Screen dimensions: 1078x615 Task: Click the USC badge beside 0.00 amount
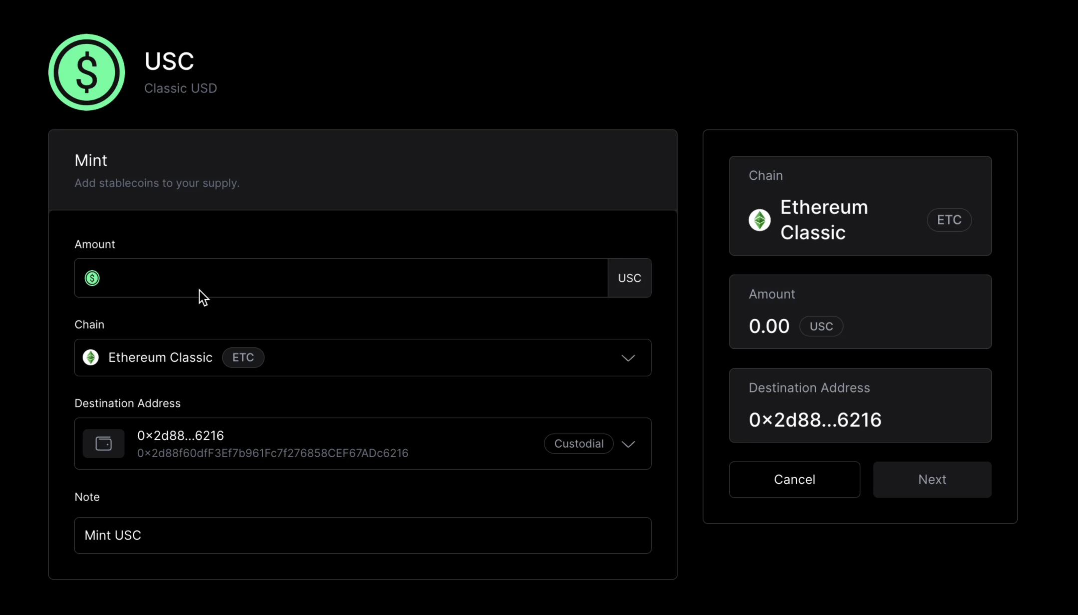pyautogui.click(x=821, y=326)
